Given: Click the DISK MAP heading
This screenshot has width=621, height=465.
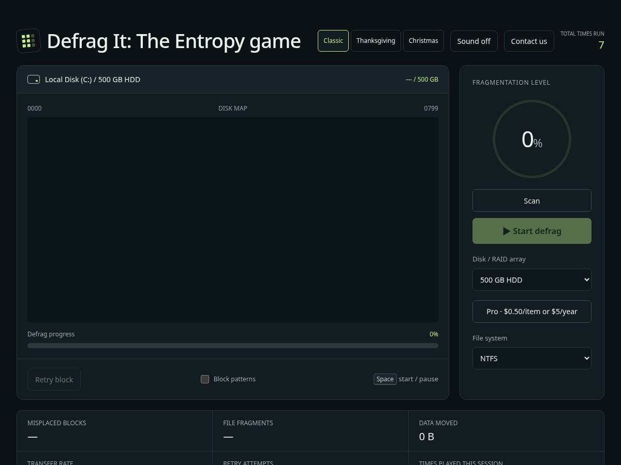Looking at the screenshot, I should coord(233,109).
